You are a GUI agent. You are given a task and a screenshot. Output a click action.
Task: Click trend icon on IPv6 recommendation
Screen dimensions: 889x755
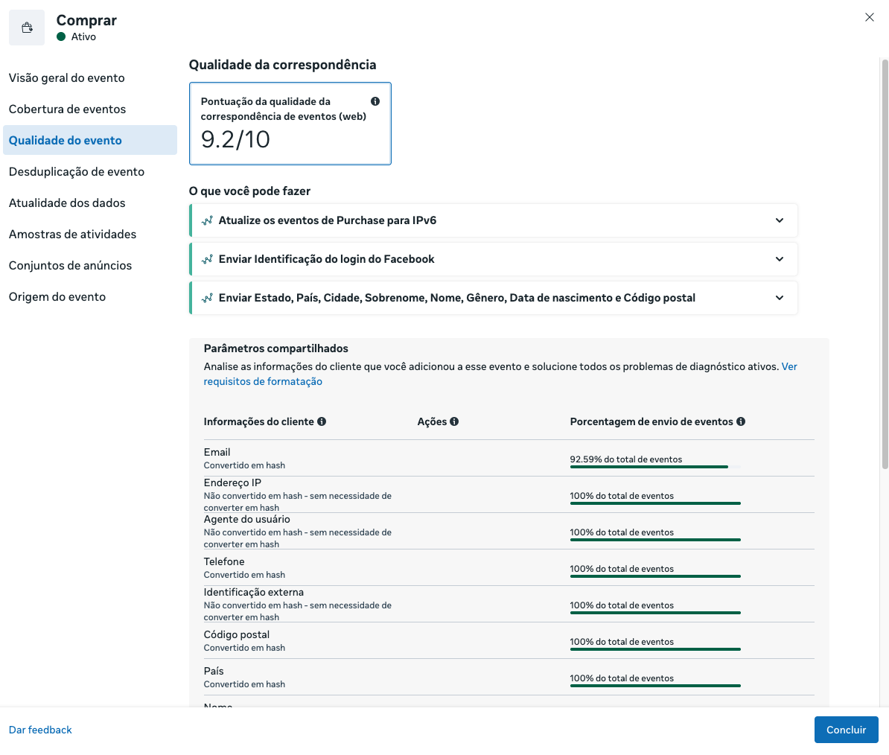(207, 220)
